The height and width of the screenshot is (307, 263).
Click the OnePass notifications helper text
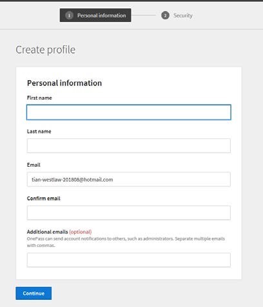[126, 242]
